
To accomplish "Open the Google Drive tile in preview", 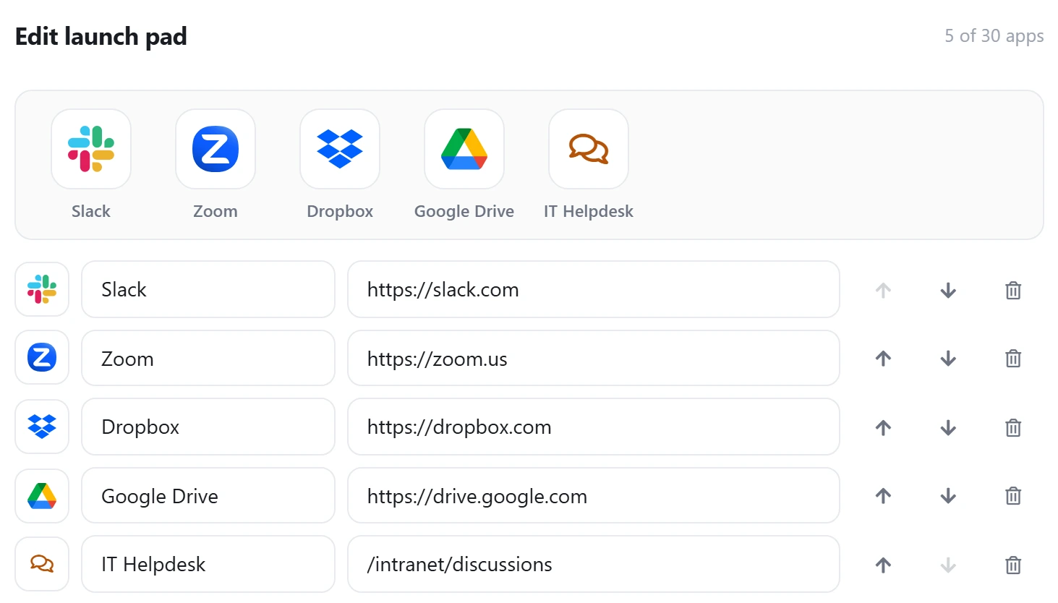I will pos(464,149).
